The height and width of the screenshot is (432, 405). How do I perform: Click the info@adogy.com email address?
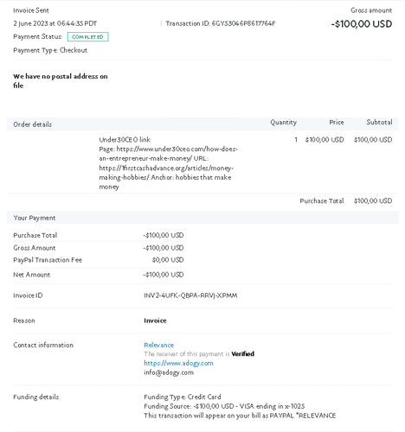tap(169, 372)
